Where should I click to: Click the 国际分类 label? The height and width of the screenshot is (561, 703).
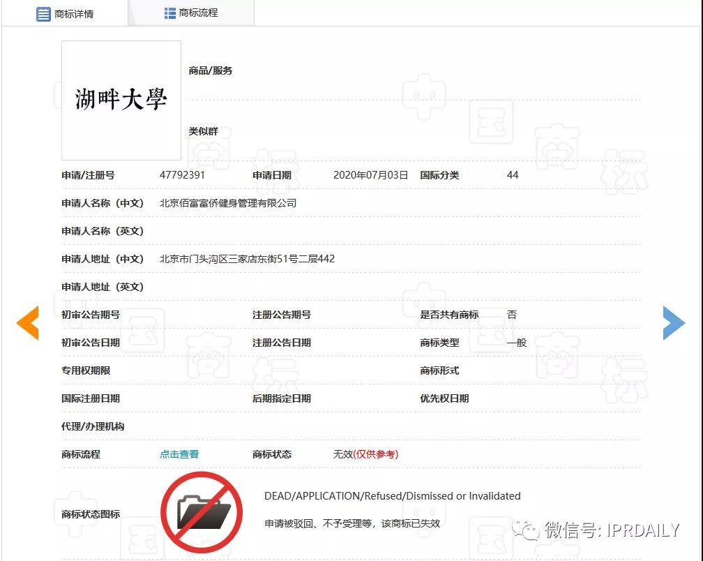439,175
